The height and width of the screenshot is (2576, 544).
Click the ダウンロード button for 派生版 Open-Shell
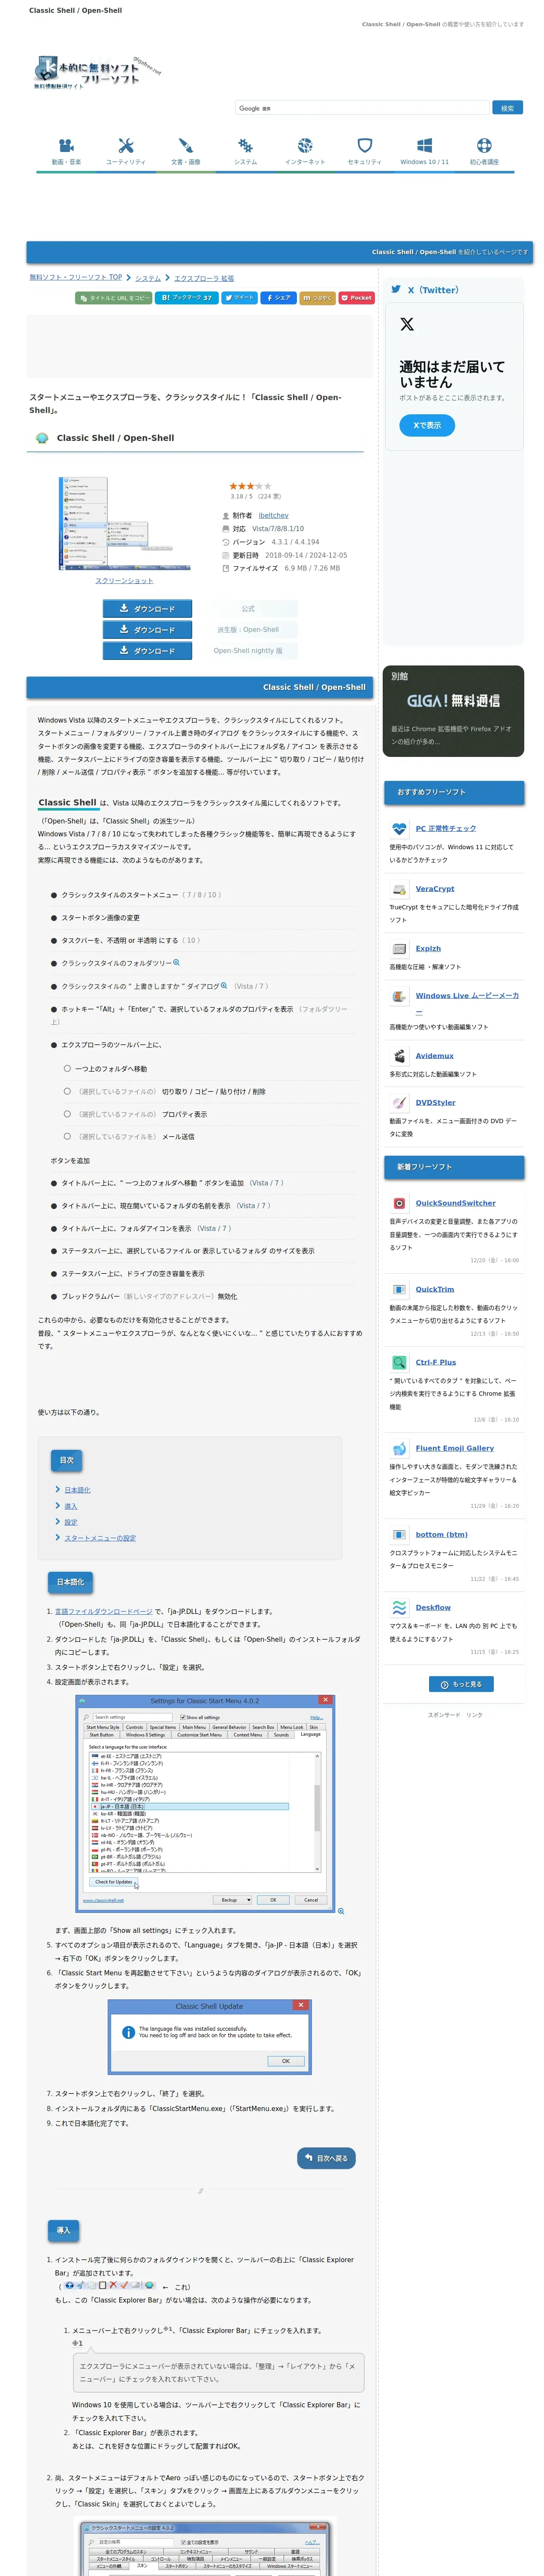(147, 629)
